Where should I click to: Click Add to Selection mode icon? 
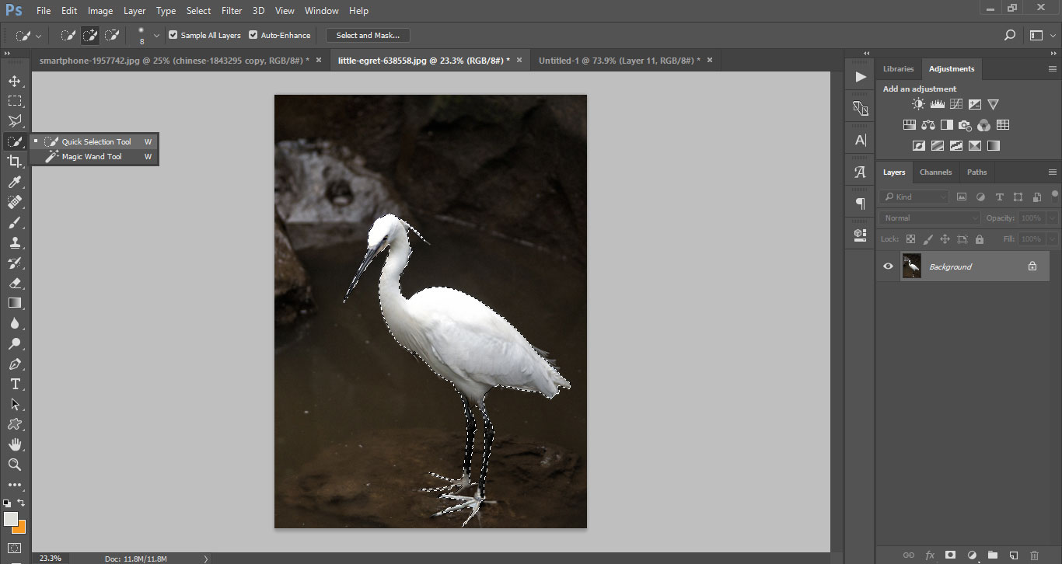[90, 35]
